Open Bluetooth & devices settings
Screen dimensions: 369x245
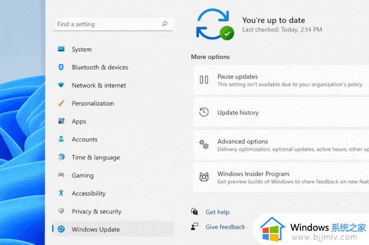[113, 67]
